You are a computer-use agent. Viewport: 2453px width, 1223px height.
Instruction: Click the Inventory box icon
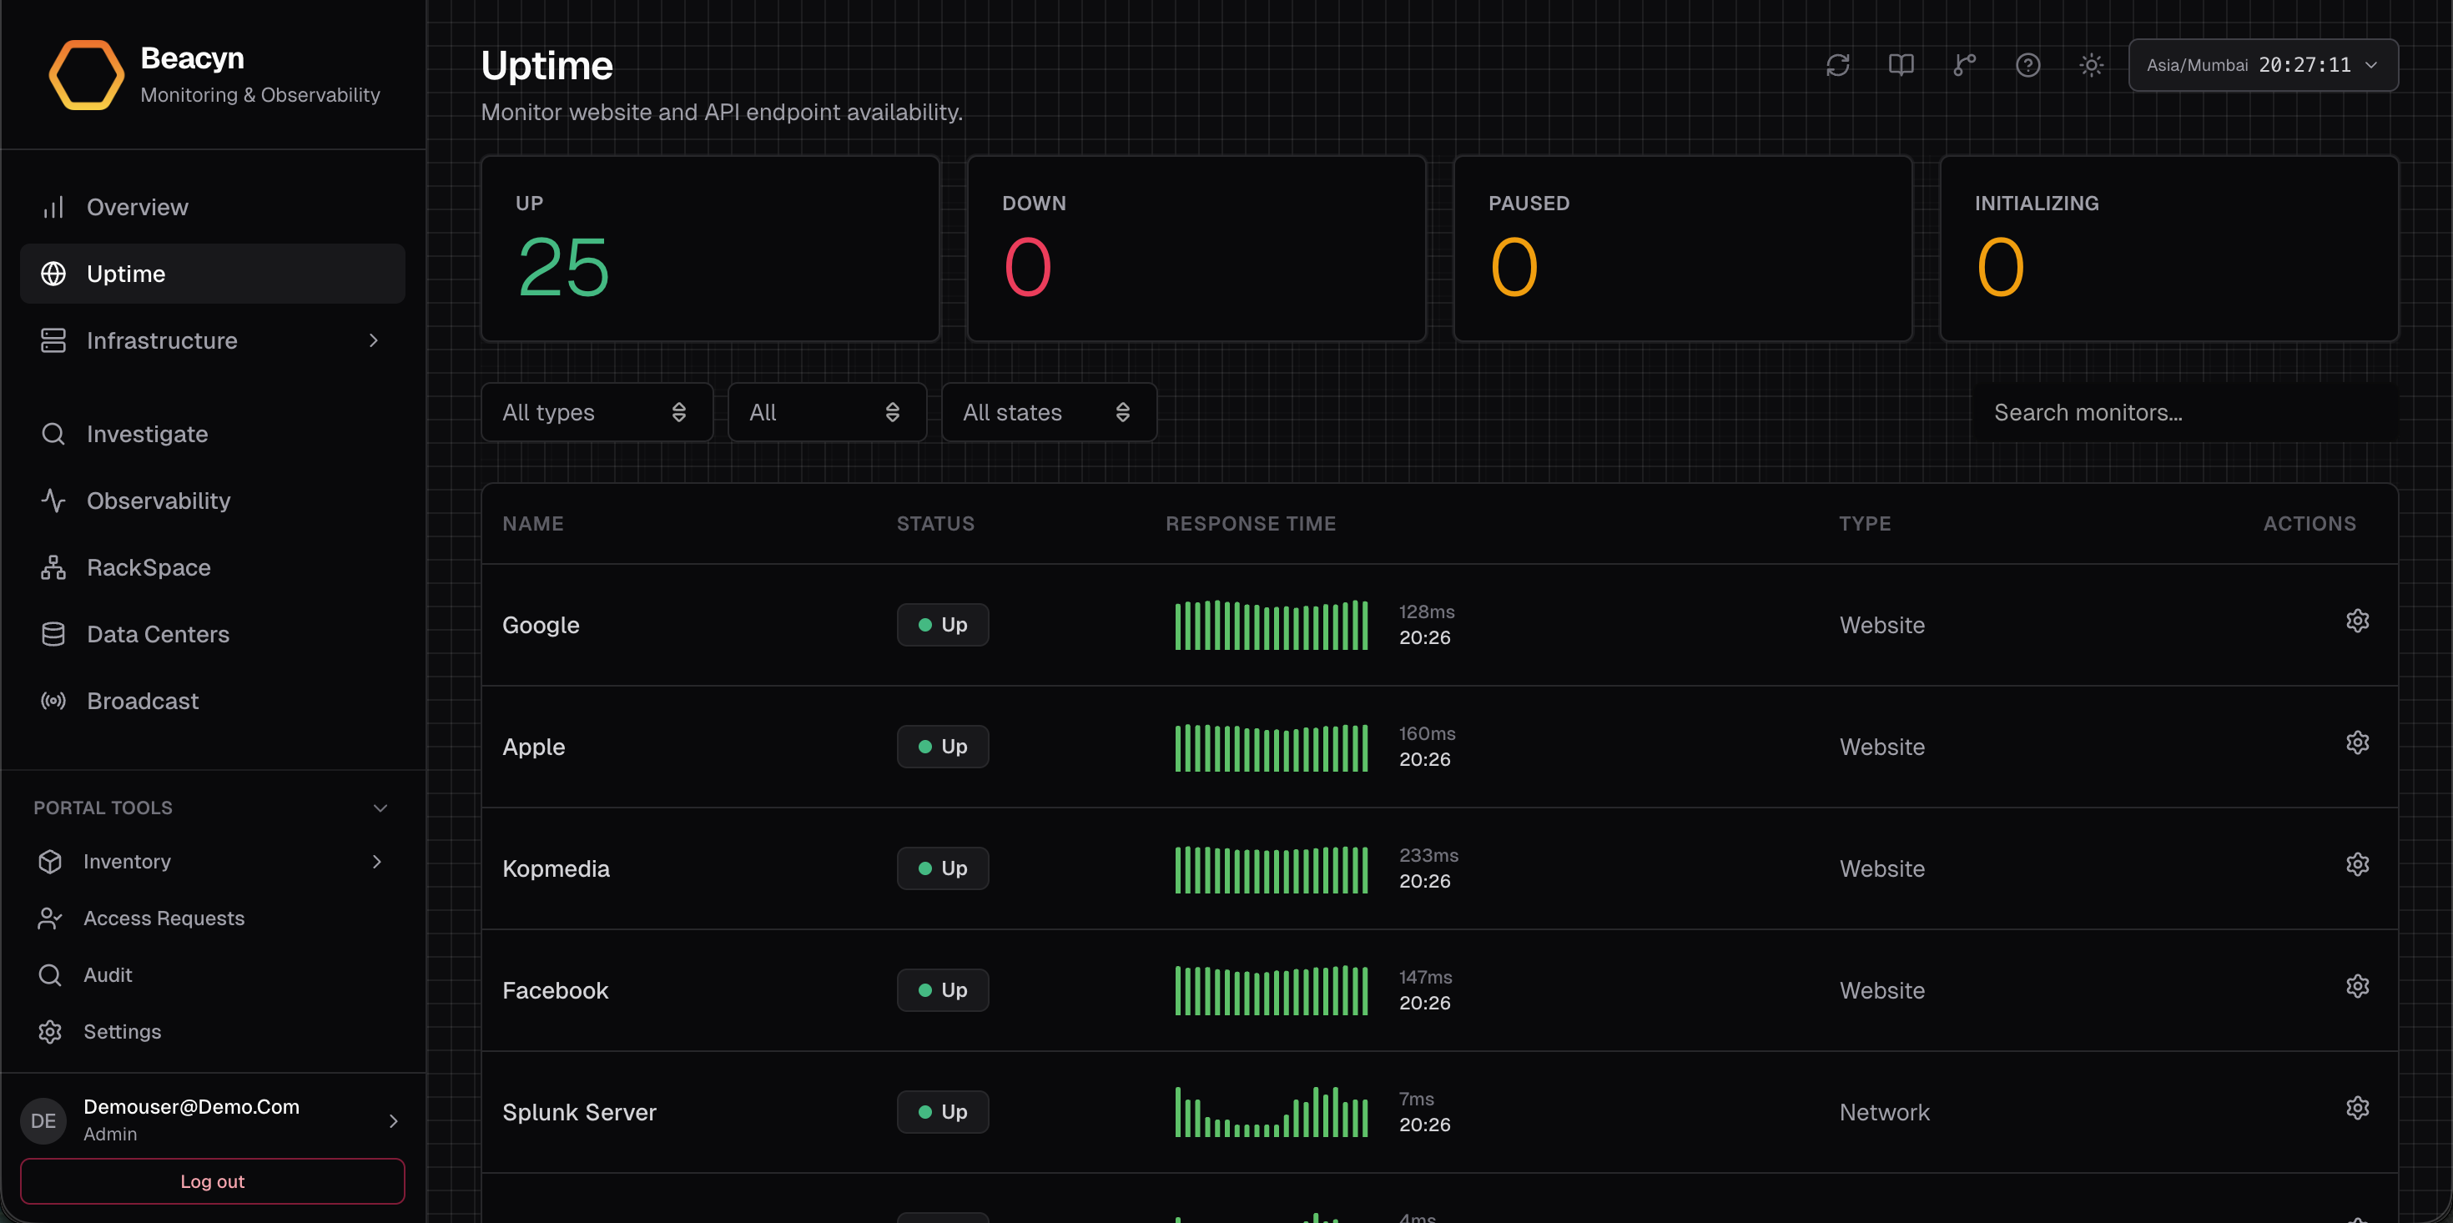click(49, 861)
